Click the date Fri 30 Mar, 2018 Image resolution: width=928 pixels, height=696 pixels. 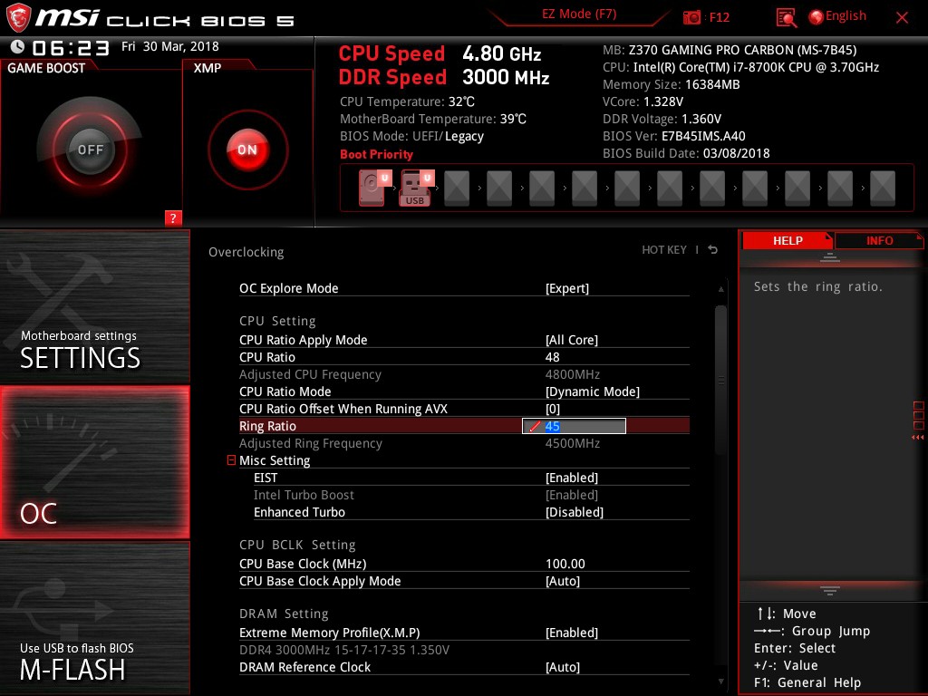[x=170, y=47]
